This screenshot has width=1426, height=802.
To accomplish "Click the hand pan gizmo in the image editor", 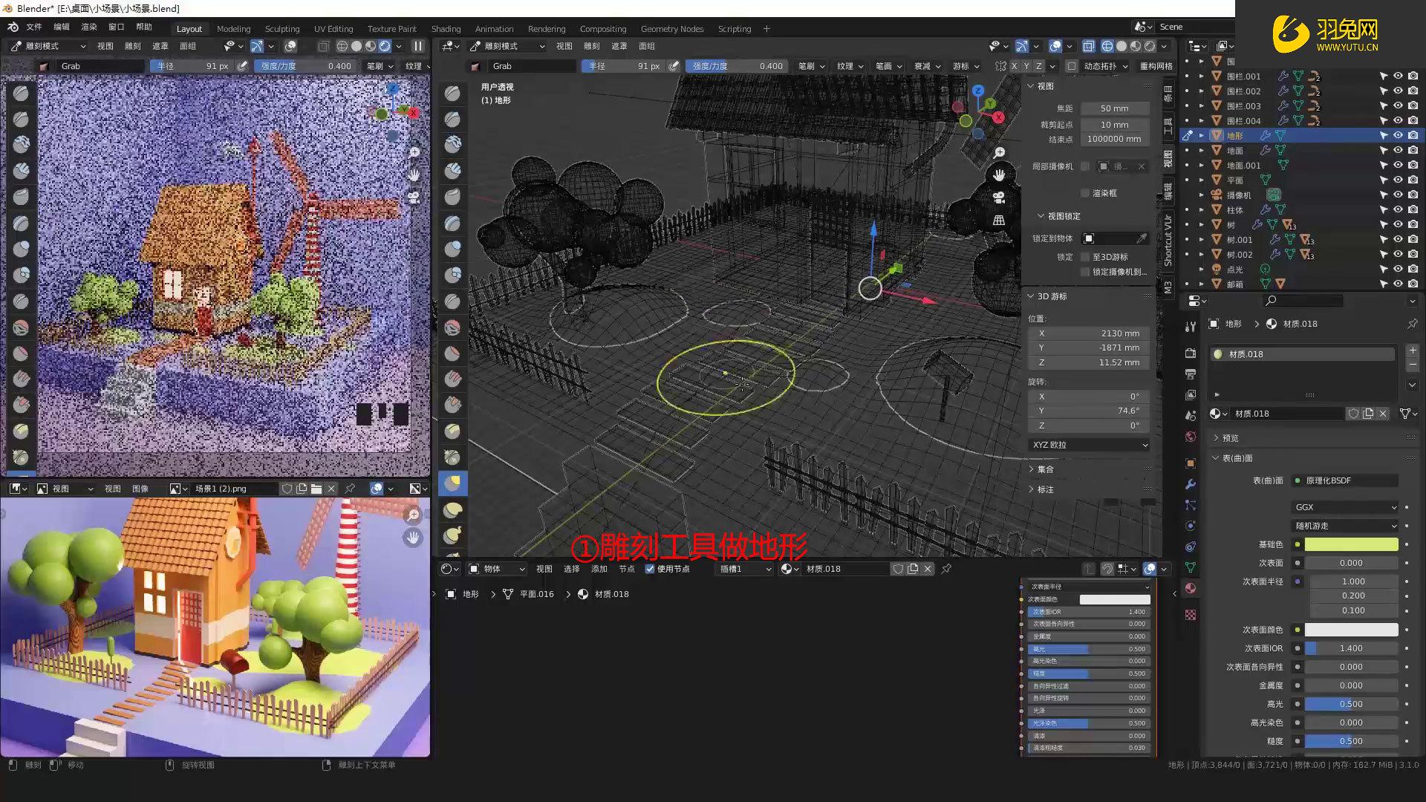I will tap(414, 537).
